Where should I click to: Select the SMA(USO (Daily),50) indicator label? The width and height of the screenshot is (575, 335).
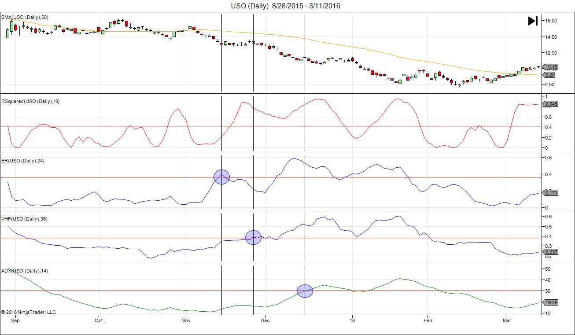click(x=25, y=17)
